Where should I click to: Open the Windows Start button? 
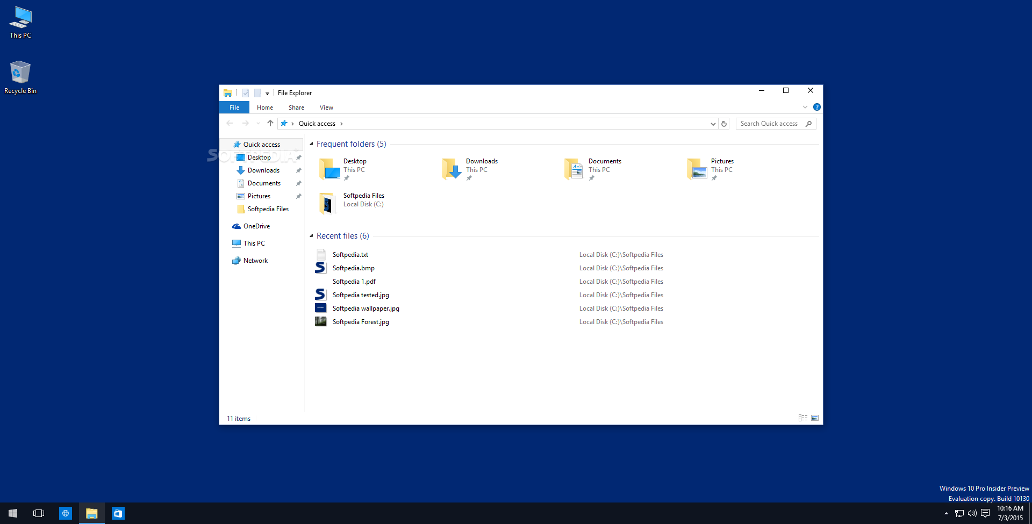pos(13,513)
